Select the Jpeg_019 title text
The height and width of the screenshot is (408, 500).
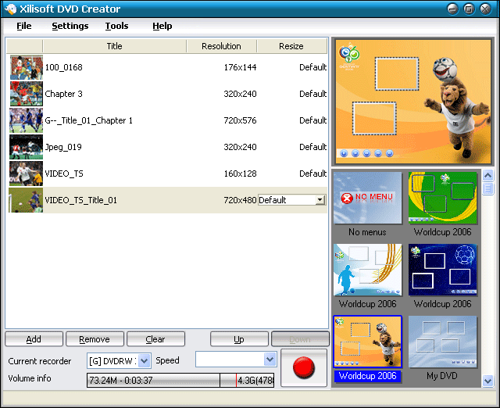[x=63, y=147]
